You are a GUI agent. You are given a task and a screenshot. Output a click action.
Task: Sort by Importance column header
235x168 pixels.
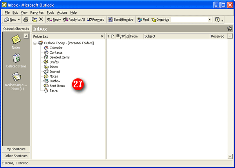click(108, 36)
